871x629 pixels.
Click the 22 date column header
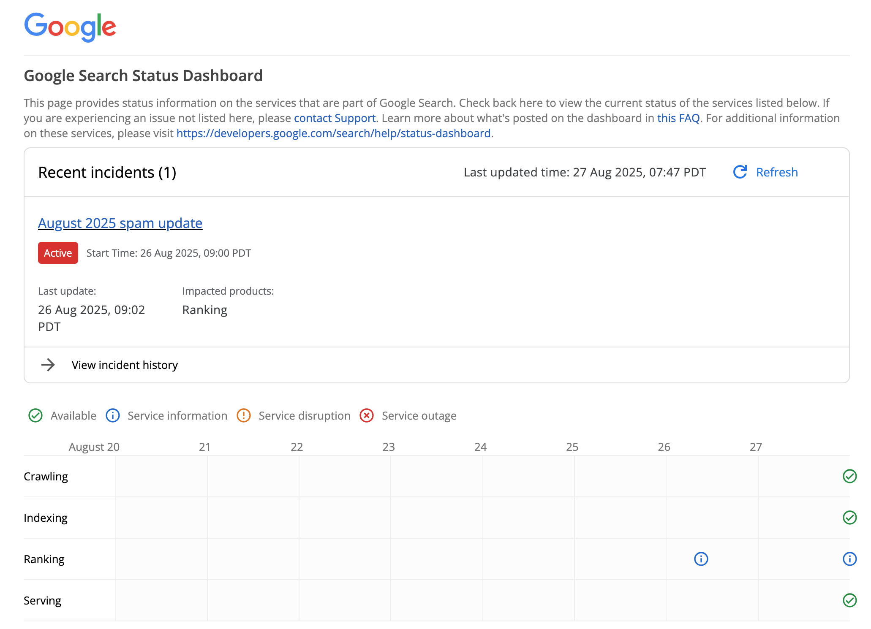297,447
